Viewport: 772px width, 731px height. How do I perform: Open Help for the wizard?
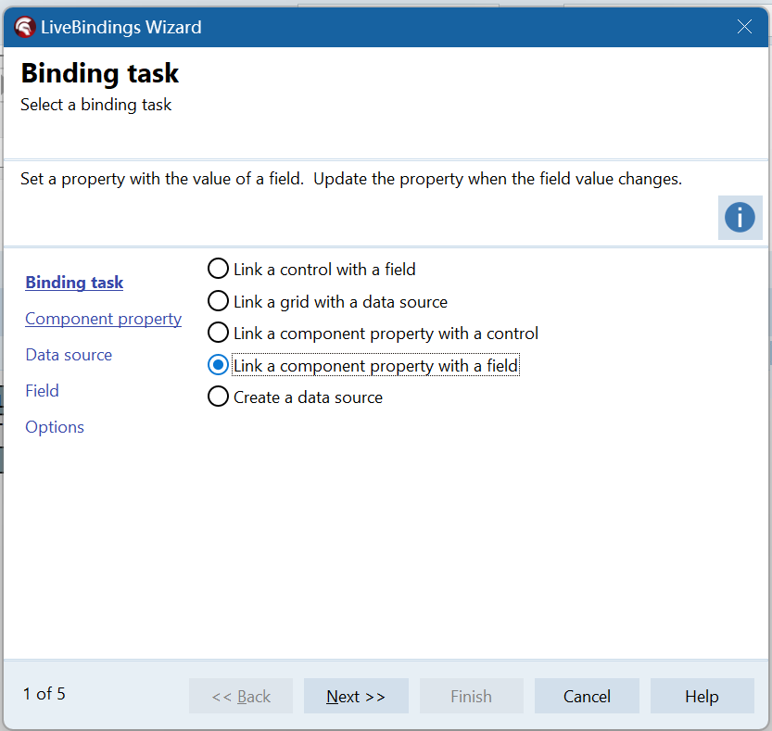point(702,696)
